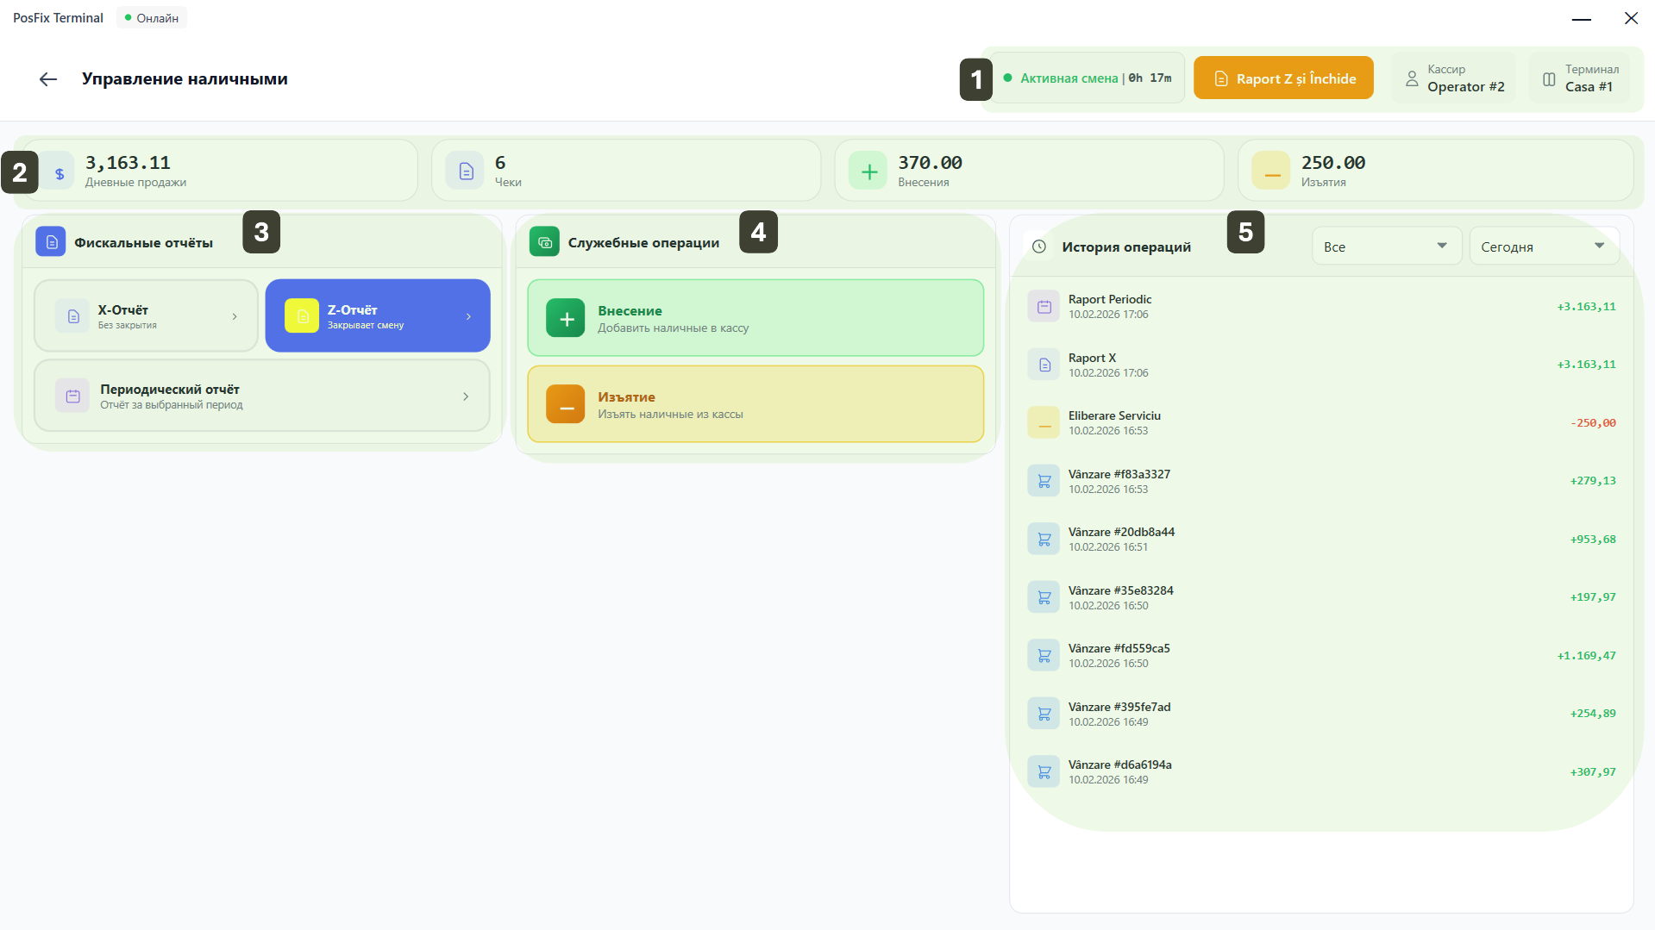Click the terminal icon near Casa #1
The height and width of the screenshot is (930, 1655).
[x=1549, y=78]
